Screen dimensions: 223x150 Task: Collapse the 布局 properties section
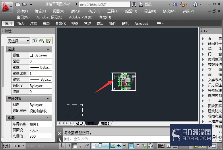pos(48,118)
